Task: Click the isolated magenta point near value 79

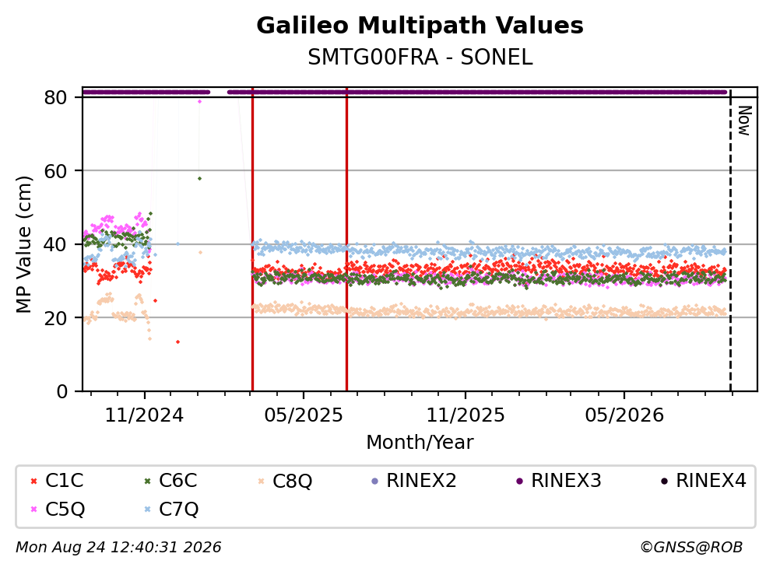Action: click(199, 101)
